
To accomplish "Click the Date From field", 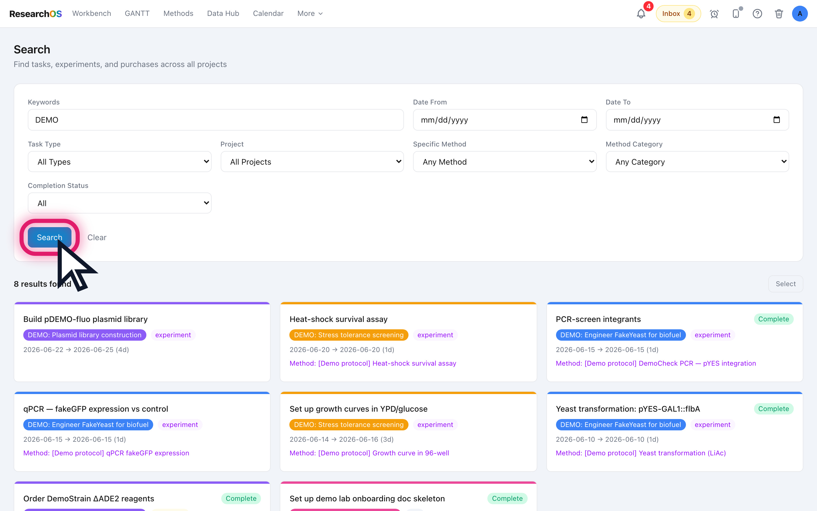I will click(x=505, y=120).
